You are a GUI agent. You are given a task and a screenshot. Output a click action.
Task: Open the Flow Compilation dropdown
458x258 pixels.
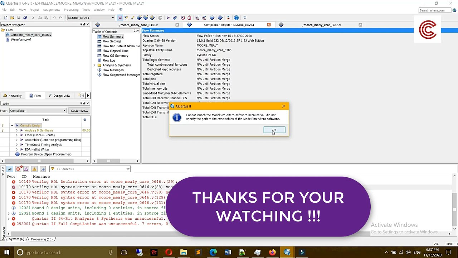(38, 111)
